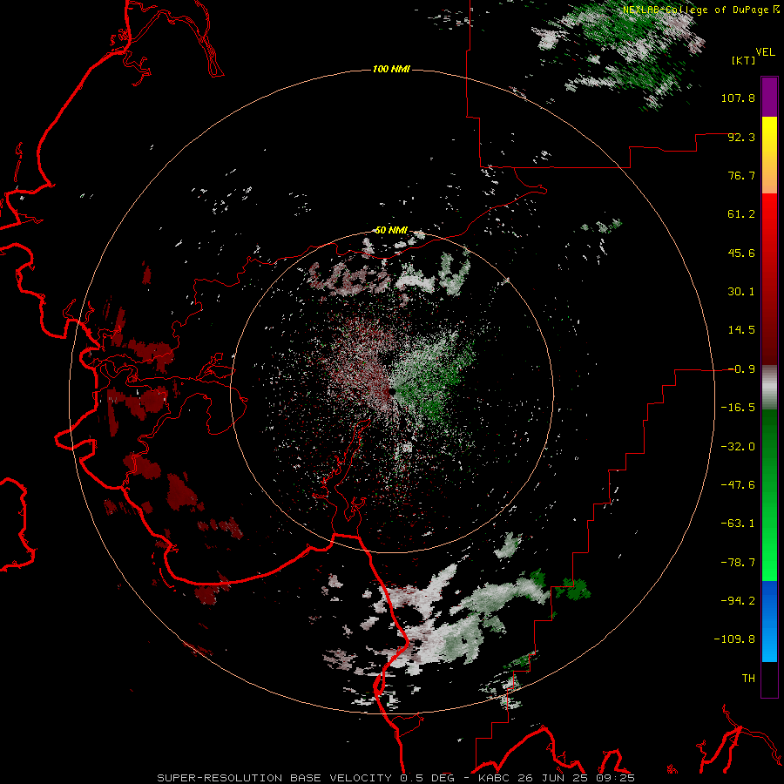
Task: Click the -32.0 velocity scale value
Action: (738, 447)
